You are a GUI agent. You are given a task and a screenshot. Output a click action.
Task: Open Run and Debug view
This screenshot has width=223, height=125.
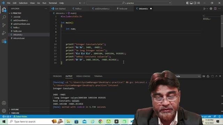tap(4, 33)
